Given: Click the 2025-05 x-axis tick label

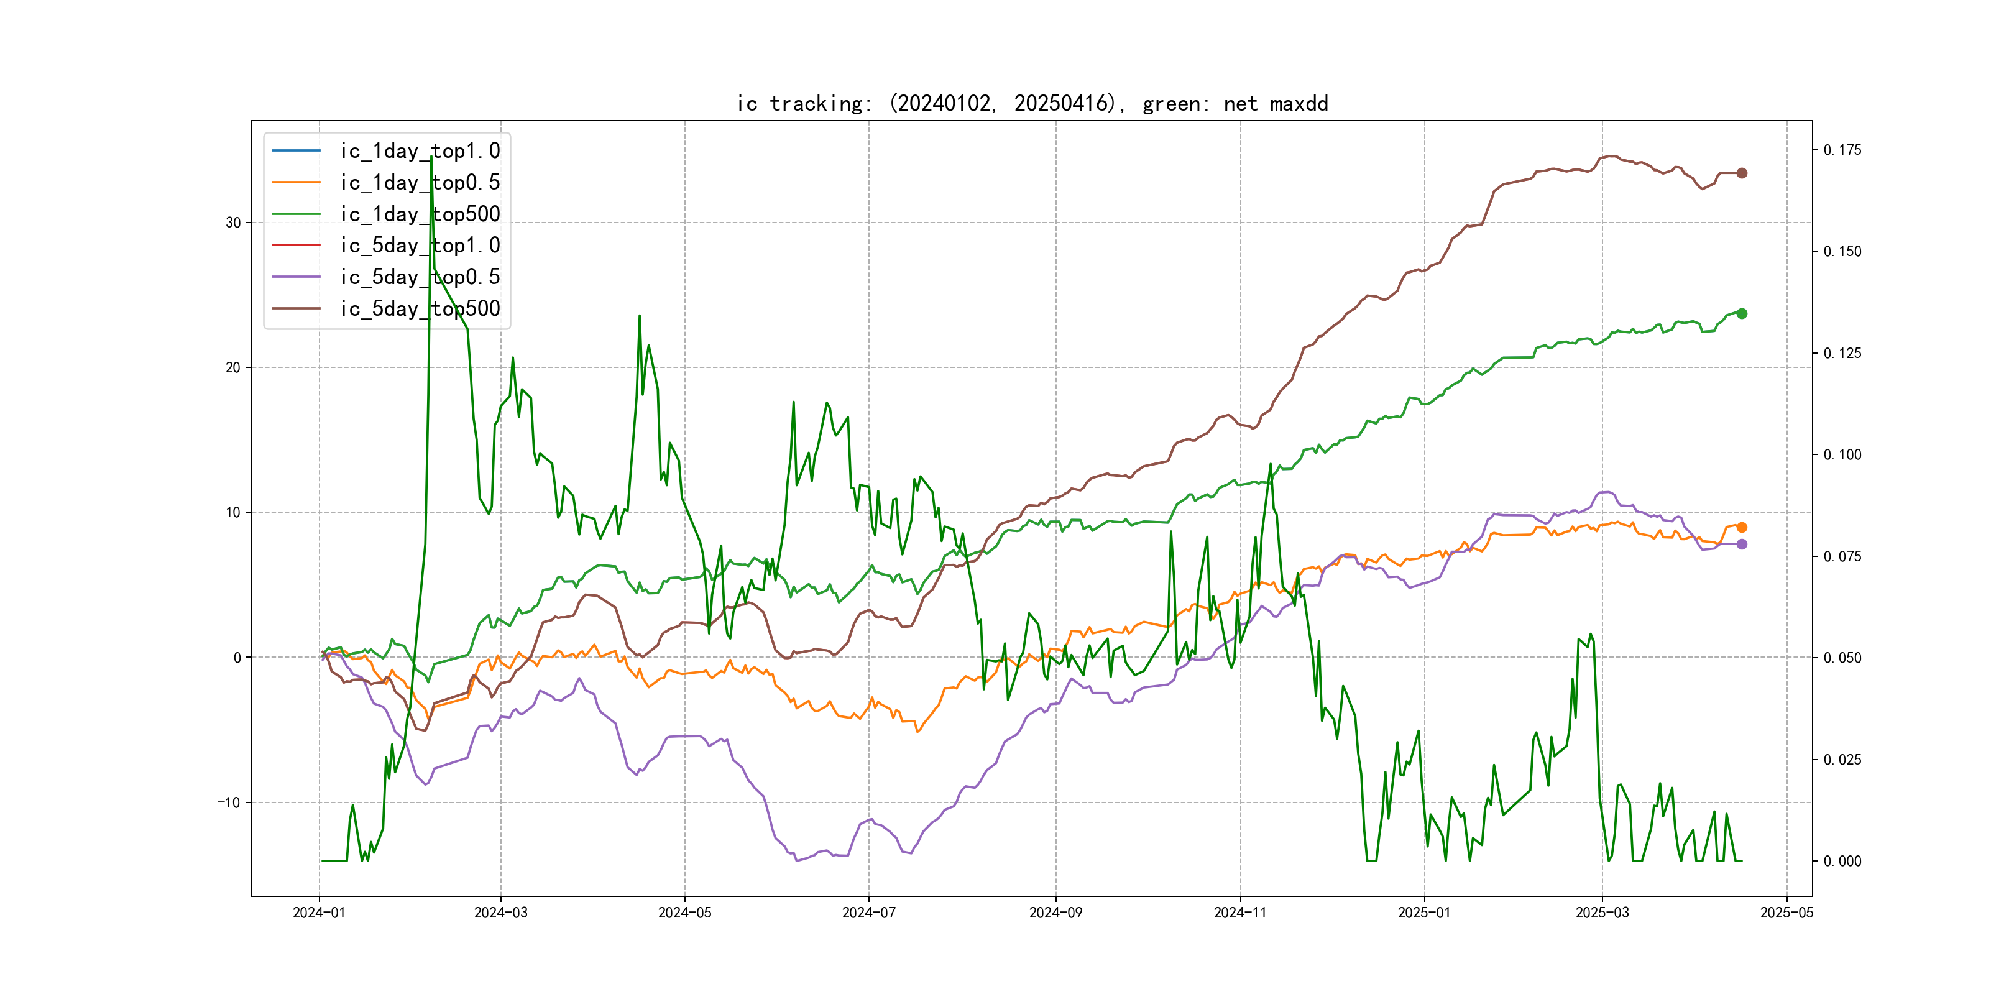Looking at the screenshot, I should click(1786, 913).
